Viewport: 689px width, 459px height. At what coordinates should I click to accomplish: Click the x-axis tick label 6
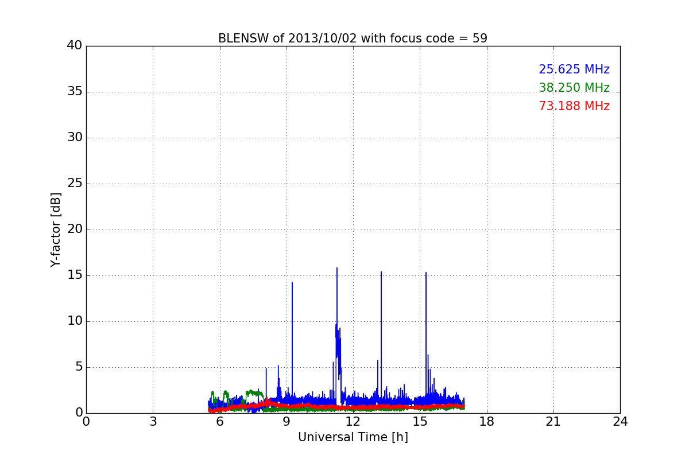pos(219,422)
